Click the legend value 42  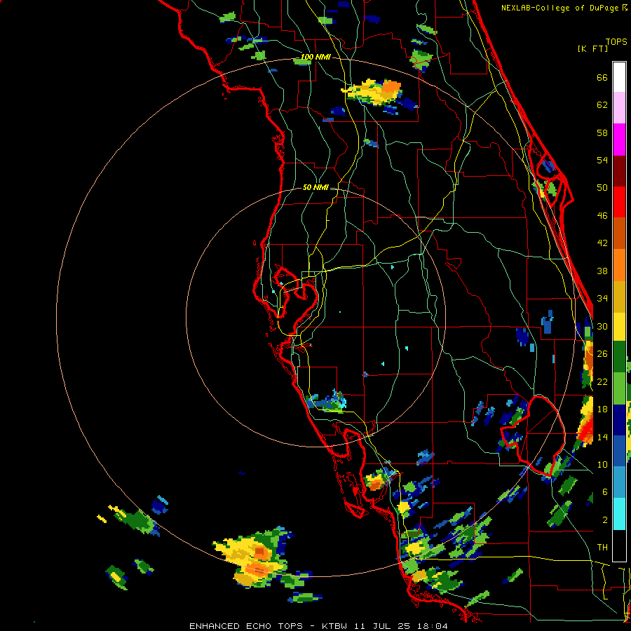coord(602,243)
